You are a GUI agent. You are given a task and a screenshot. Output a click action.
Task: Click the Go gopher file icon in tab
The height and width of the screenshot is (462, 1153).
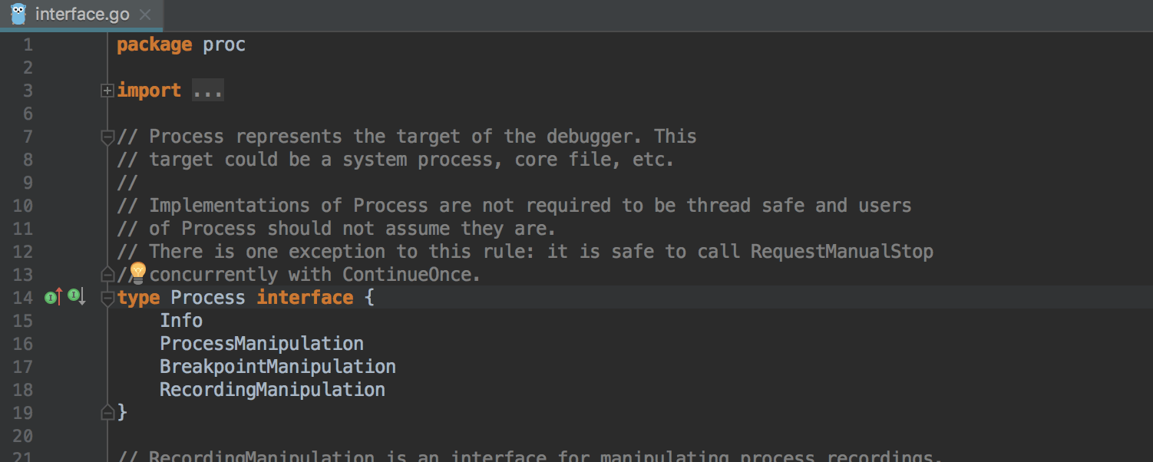pos(18,14)
